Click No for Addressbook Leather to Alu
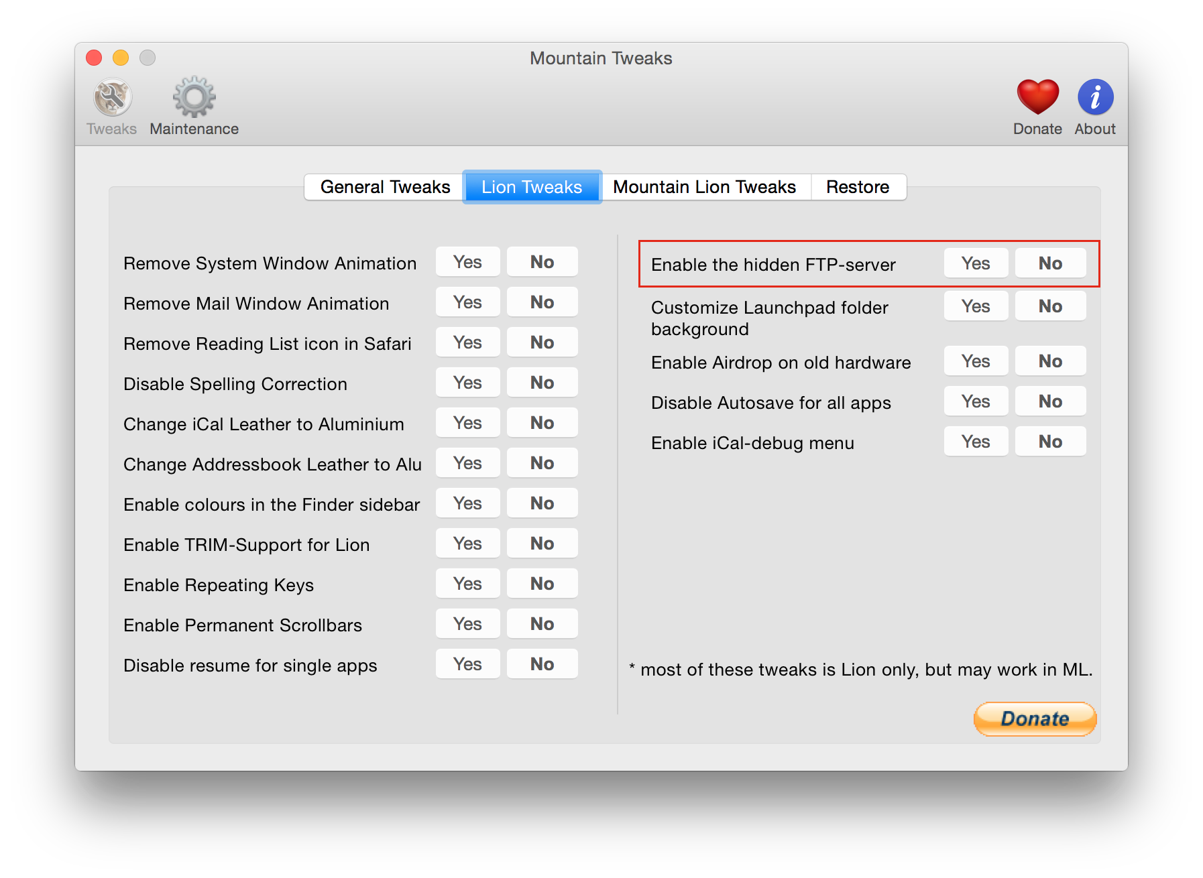 point(542,463)
